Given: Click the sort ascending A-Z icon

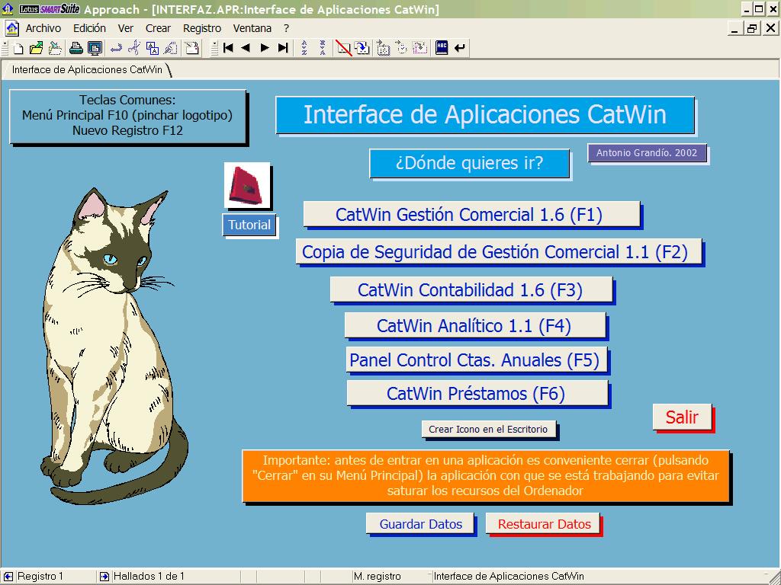Looking at the screenshot, I should click(304, 49).
